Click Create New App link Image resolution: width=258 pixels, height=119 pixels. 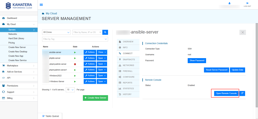16,56
